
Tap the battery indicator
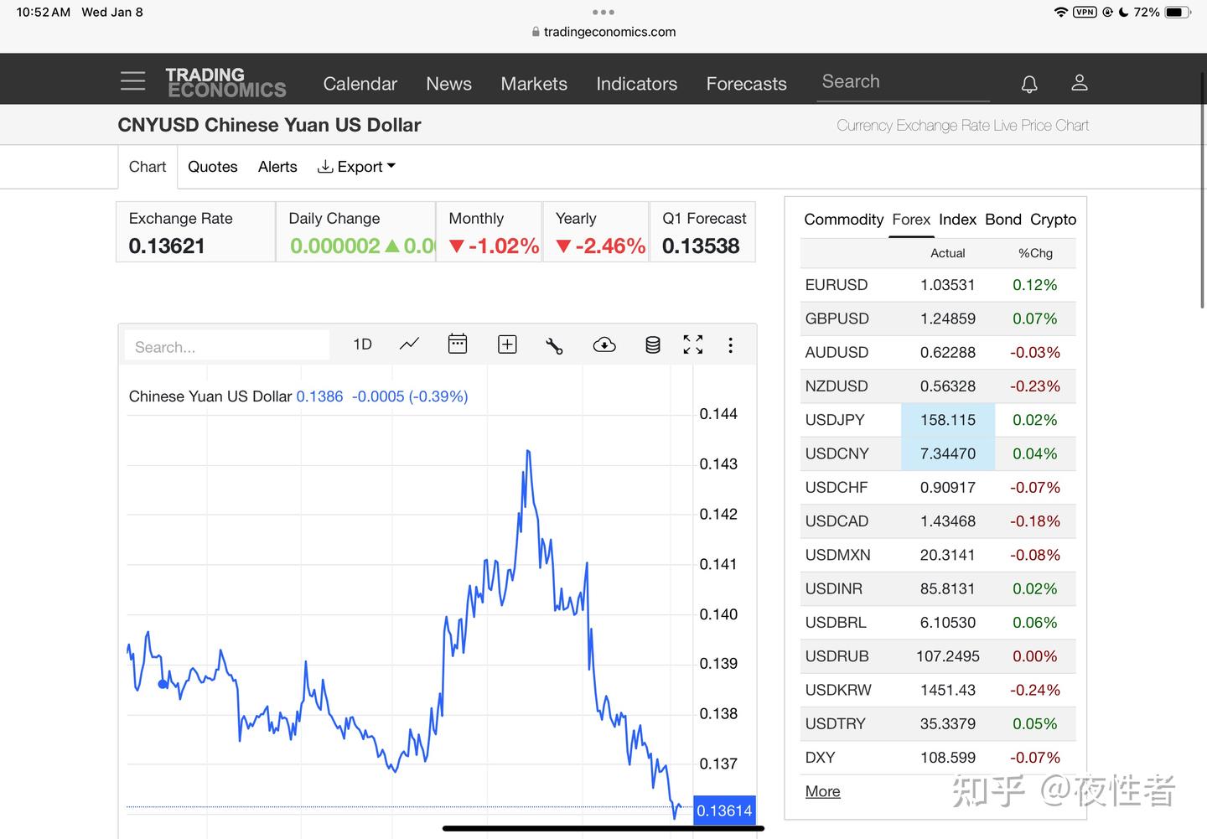1178,12
